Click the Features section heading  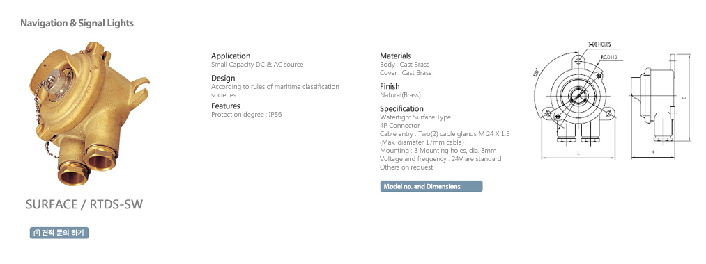(x=226, y=106)
